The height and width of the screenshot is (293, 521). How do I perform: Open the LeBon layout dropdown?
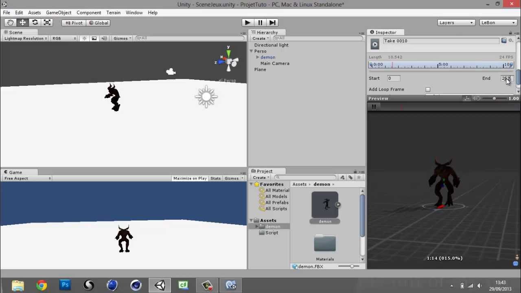pyautogui.click(x=498, y=23)
